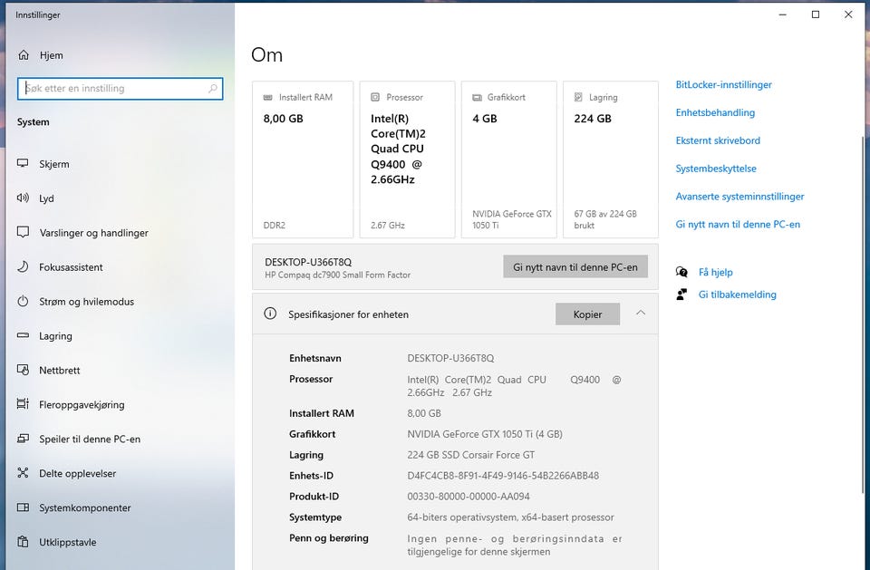Open Strøm og hvilemodus power icon
Image resolution: width=870 pixels, height=570 pixels.
pyautogui.click(x=23, y=302)
